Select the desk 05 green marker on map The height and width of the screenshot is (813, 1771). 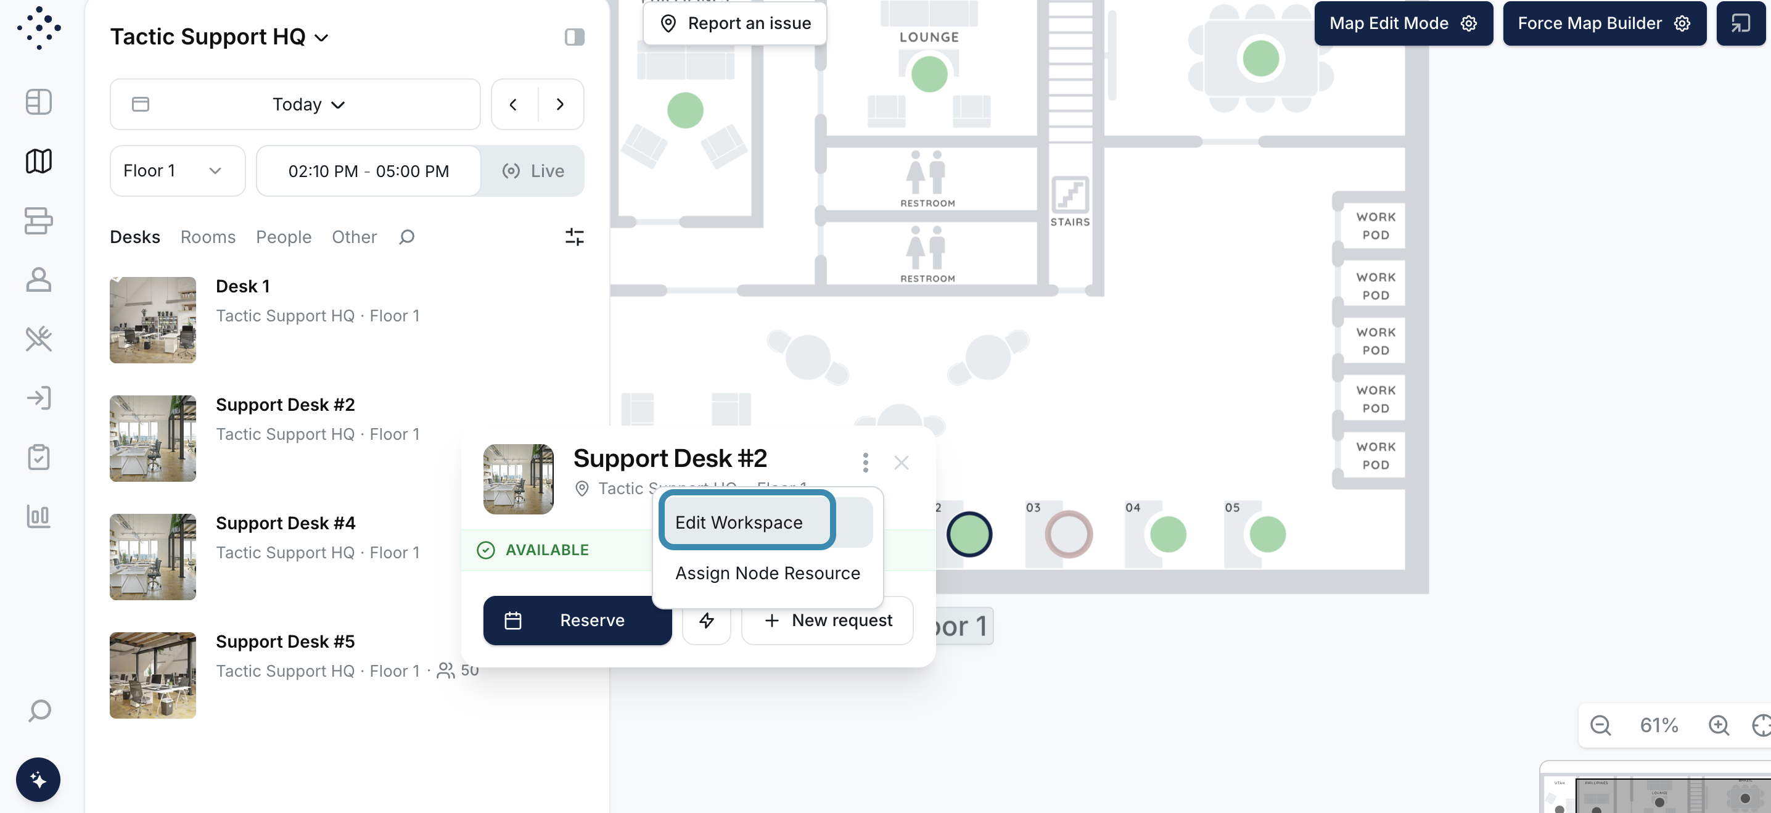pyautogui.click(x=1267, y=534)
